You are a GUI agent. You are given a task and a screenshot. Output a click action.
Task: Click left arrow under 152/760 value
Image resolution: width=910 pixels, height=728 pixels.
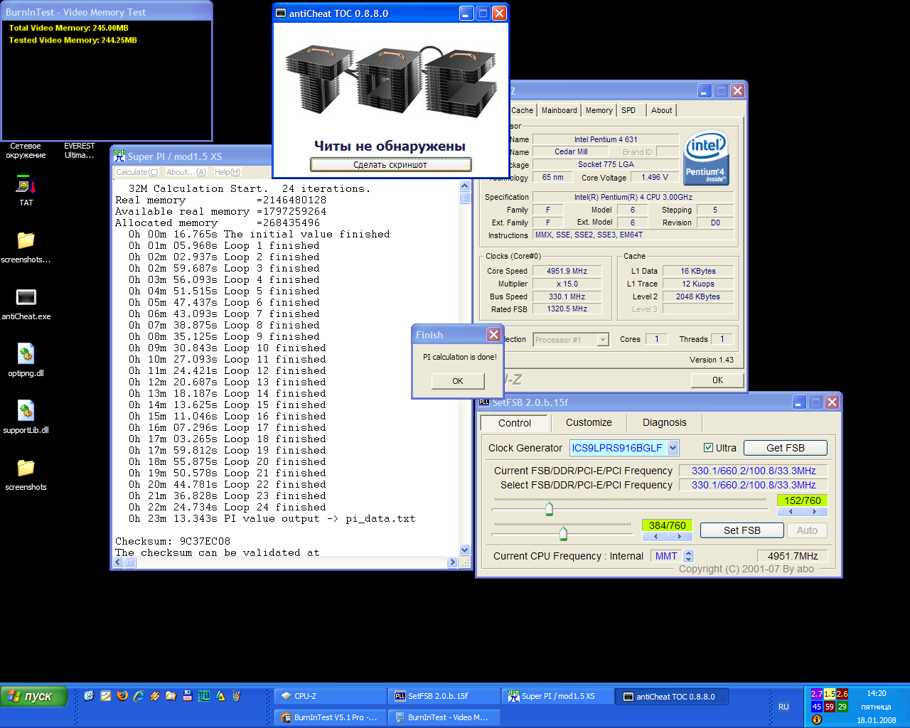point(790,511)
